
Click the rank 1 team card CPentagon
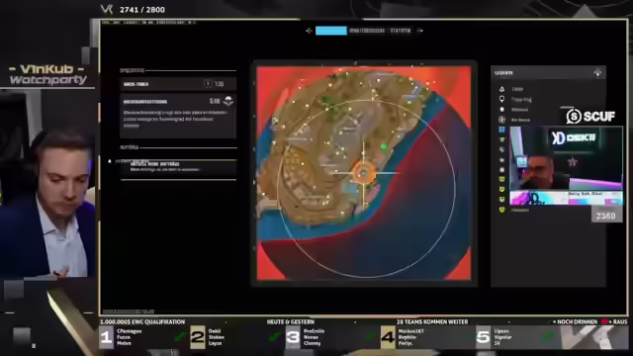pyautogui.click(x=143, y=337)
